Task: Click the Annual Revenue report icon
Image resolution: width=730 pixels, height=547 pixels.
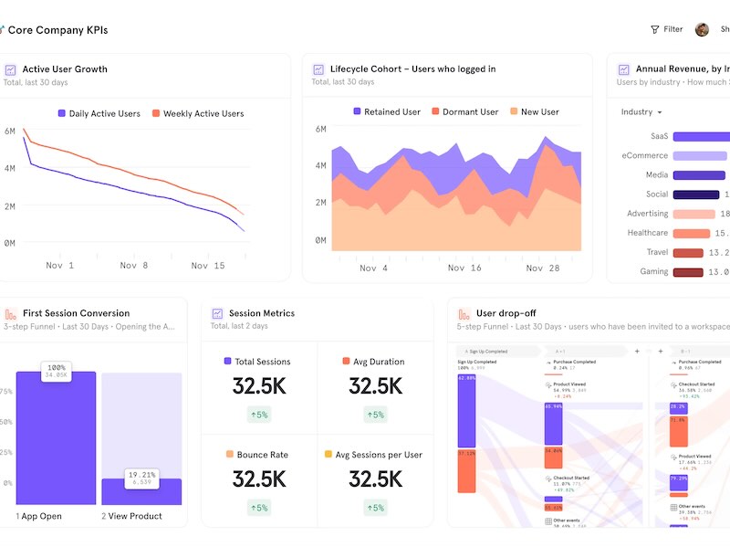Action: [x=624, y=69]
